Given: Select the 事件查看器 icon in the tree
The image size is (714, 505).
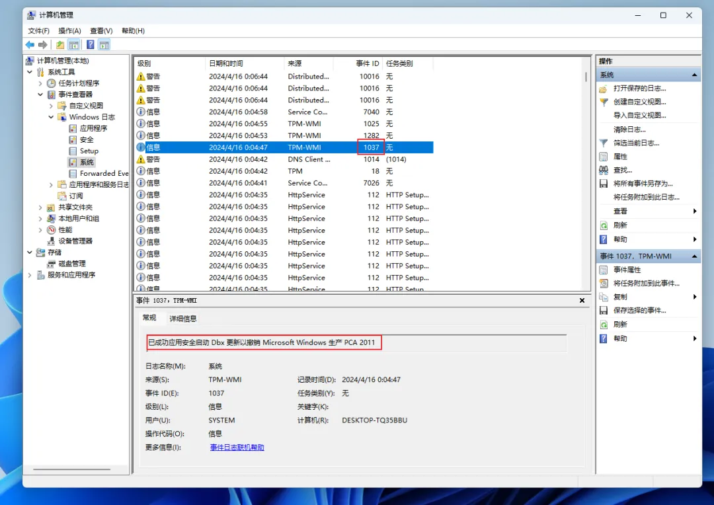Looking at the screenshot, I should tap(52, 95).
